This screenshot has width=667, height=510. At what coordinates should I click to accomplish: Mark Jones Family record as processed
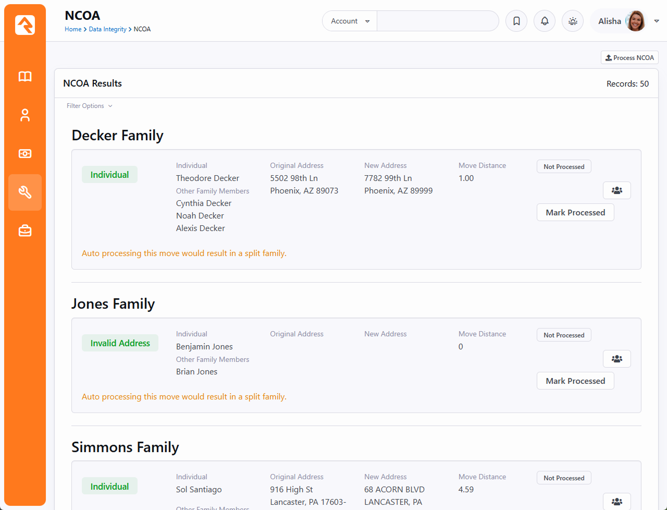(x=575, y=381)
